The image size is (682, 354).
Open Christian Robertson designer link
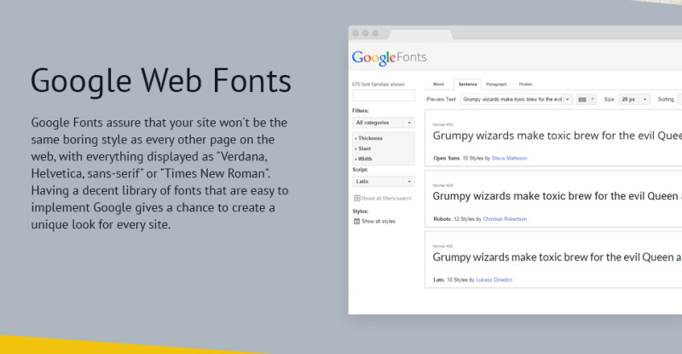(505, 219)
